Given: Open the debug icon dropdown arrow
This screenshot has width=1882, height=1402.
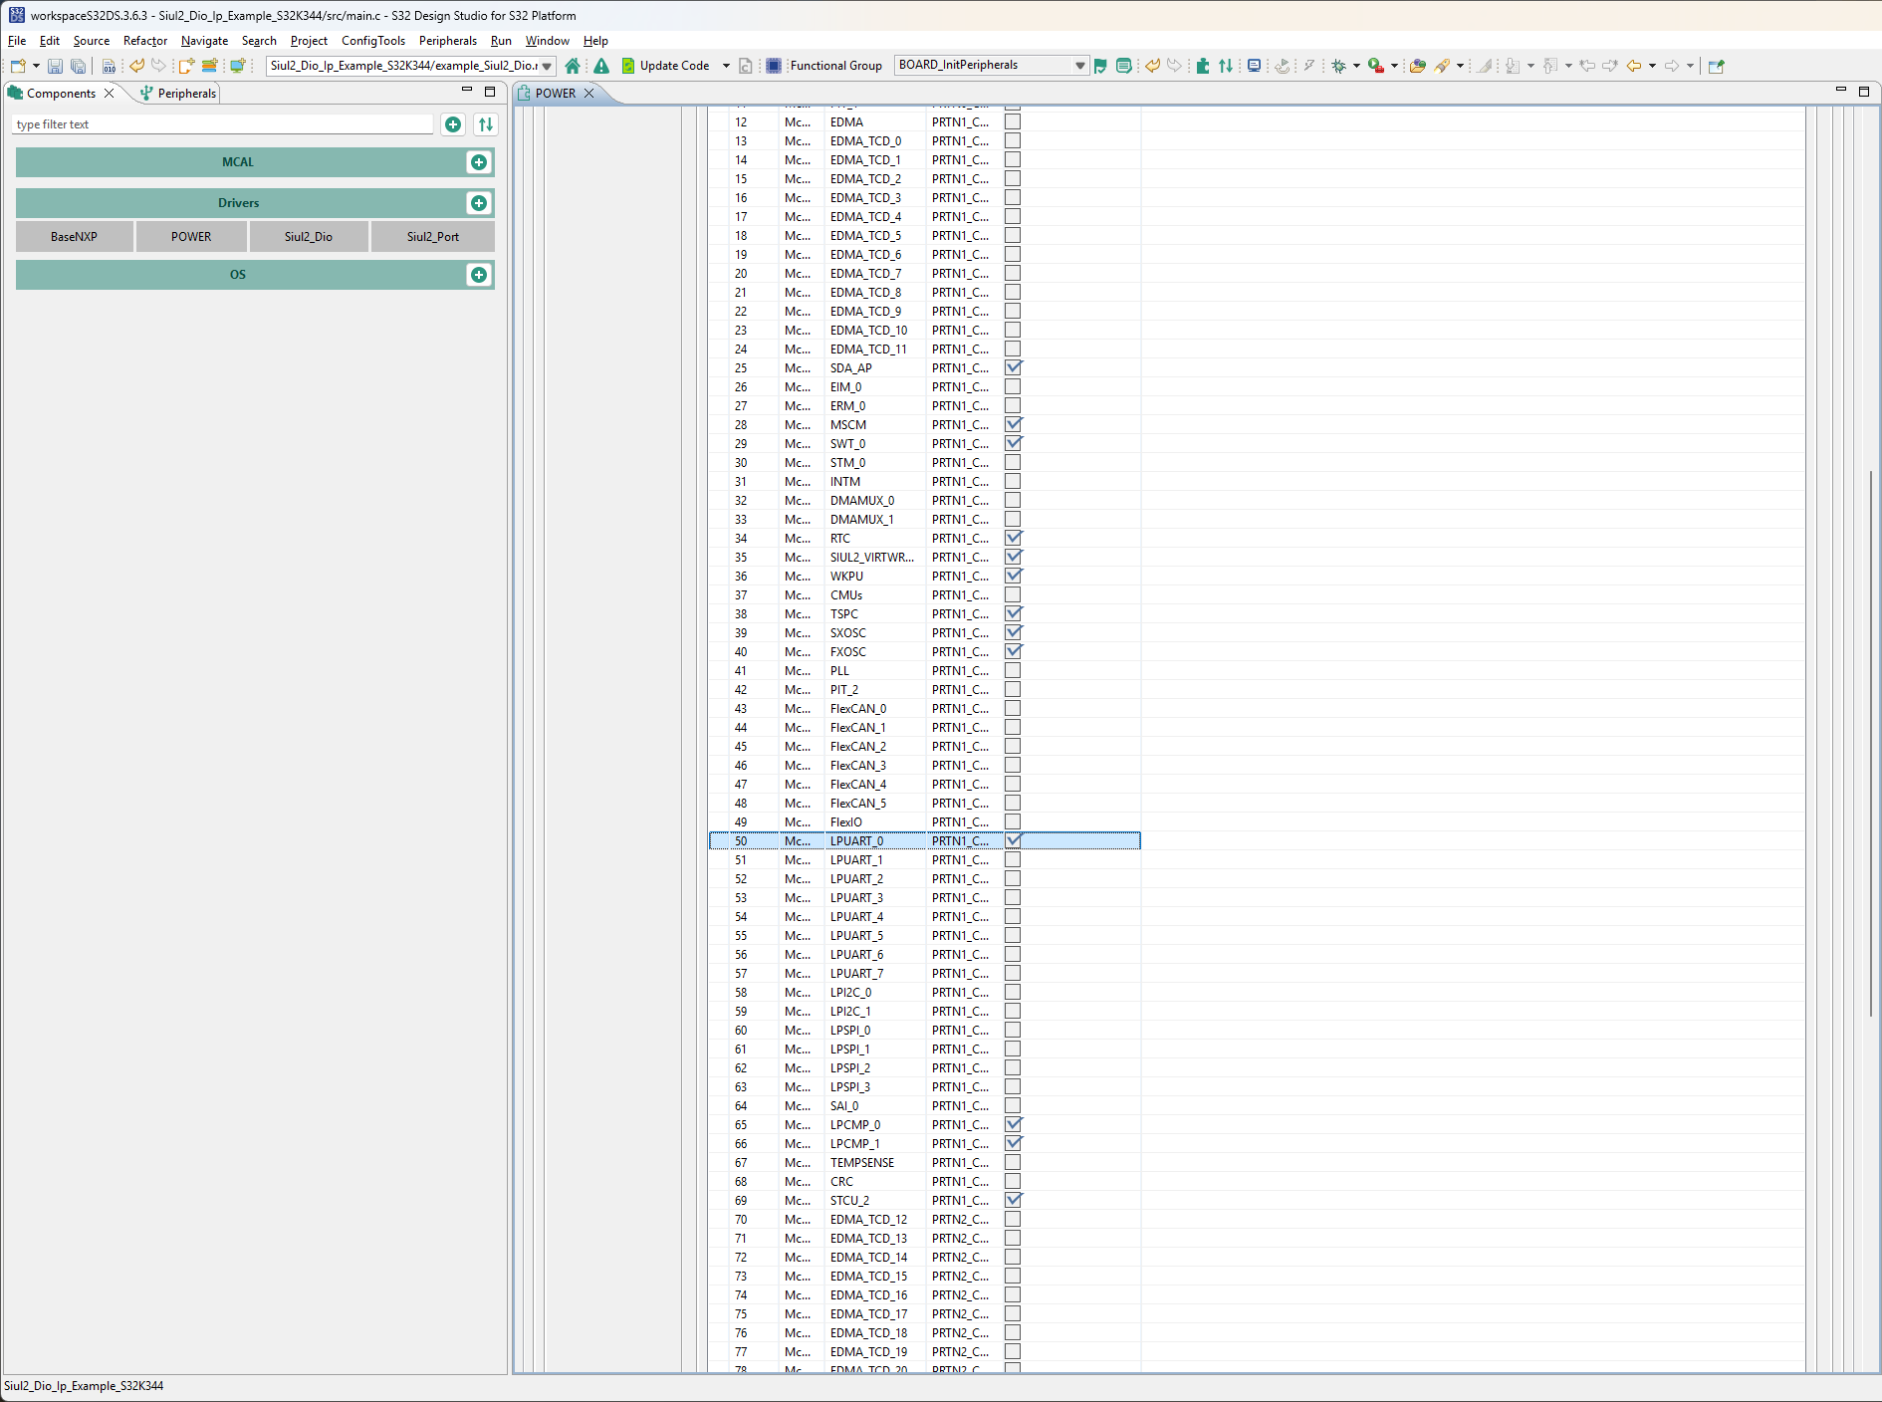Looking at the screenshot, I should 1357,65.
